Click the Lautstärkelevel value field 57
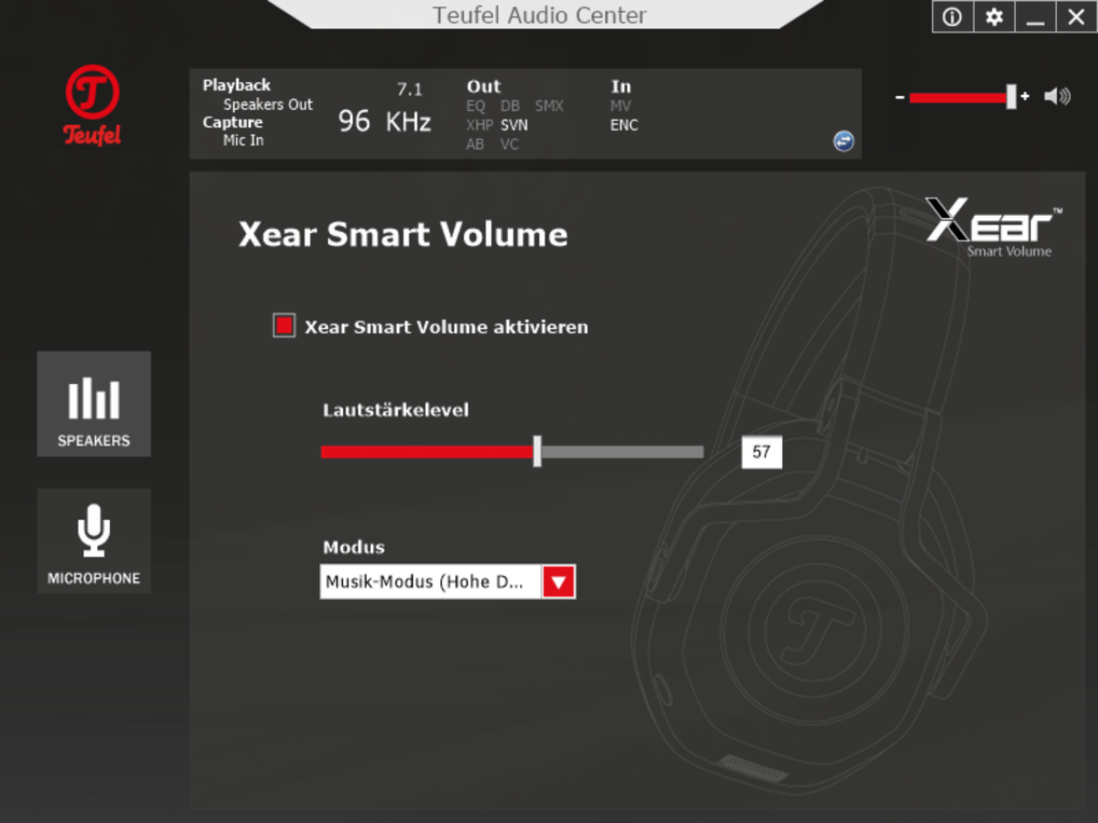This screenshot has height=823, width=1098. (762, 452)
